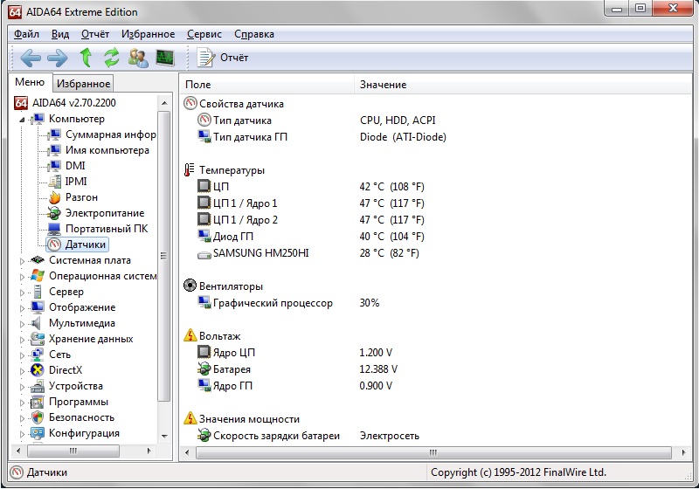The height and width of the screenshot is (489, 699).
Task: Select the Тип датчика ГП row
Action: (435, 137)
